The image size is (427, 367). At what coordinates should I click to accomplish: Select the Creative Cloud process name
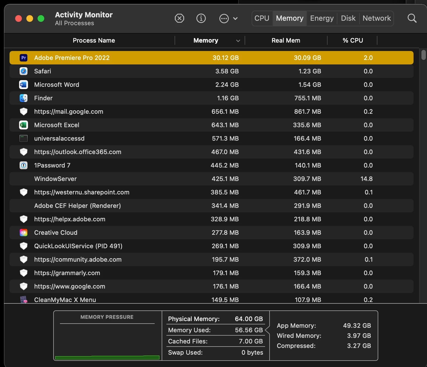pos(56,233)
